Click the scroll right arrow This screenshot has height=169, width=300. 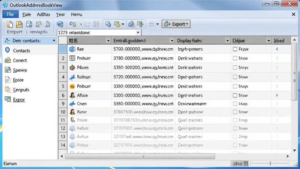(288, 156)
